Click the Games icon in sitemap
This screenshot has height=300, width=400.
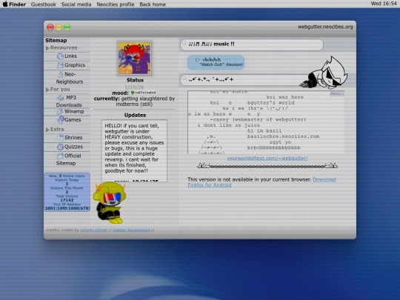[x=60, y=120]
